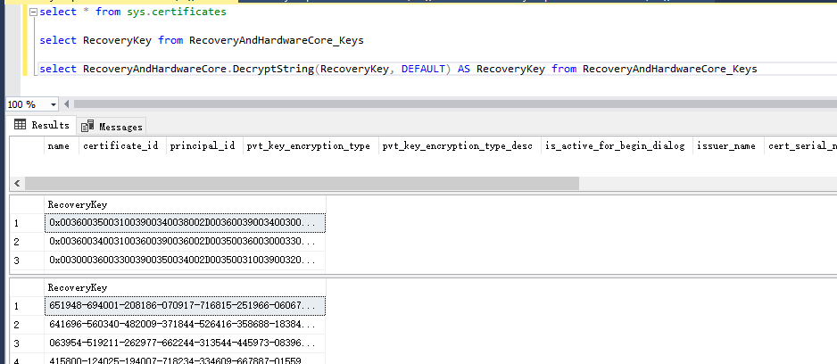Select the decrypted RecoveryKey column header

(x=185, y=287)
